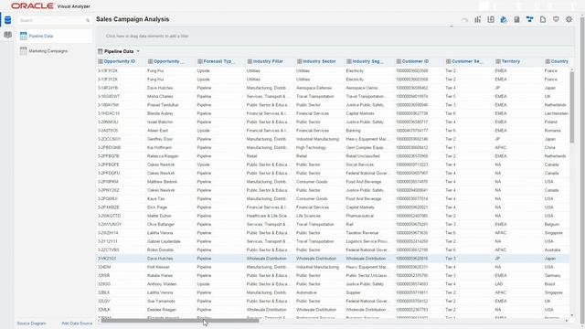Click the horizontal scrollbar below the table
585x329 pixels.
(x=180, y=321)
